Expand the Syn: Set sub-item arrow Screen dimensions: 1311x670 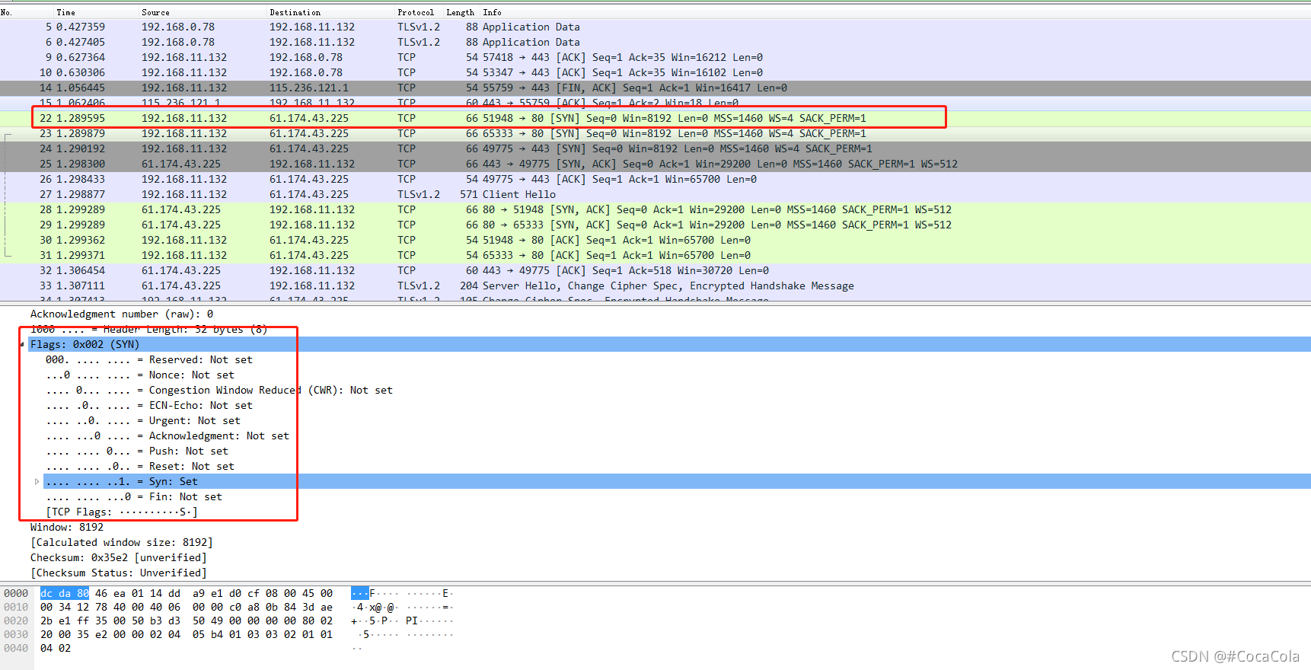(37, 481)
